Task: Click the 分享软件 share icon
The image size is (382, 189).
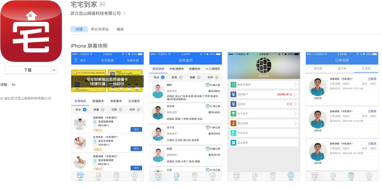Action: (x=233, y=133)
